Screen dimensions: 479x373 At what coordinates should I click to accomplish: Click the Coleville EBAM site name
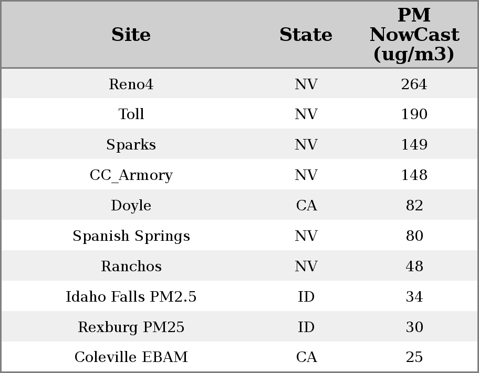pyautogui.click(x=131, y=357)
